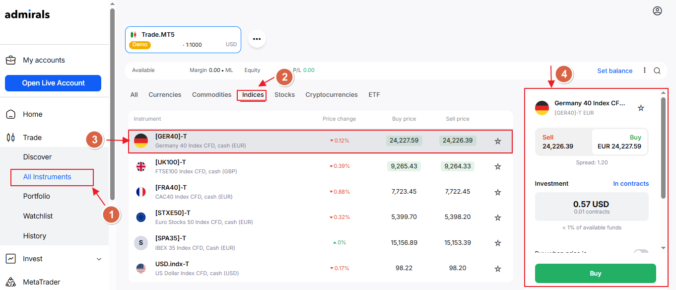The height and width of the screenshot is (290, 676).
Task: Click the Instrument column header
Action: 147,119
